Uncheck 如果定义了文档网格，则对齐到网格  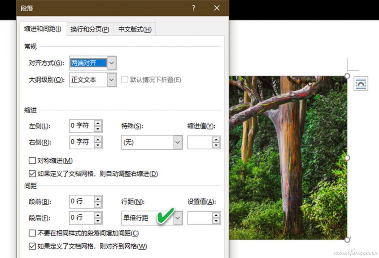[32, 246]
